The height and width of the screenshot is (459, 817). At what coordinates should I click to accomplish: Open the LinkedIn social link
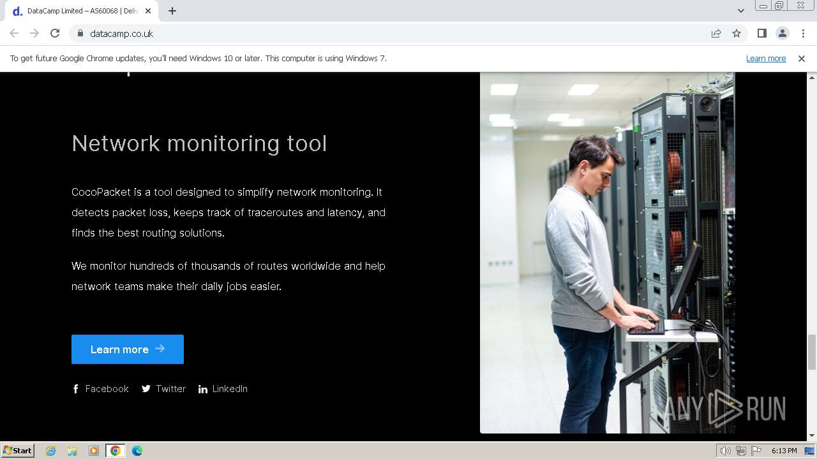223,389
